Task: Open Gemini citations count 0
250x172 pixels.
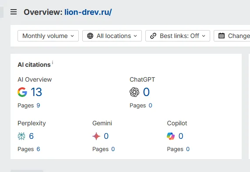Action: click(106, 136)
